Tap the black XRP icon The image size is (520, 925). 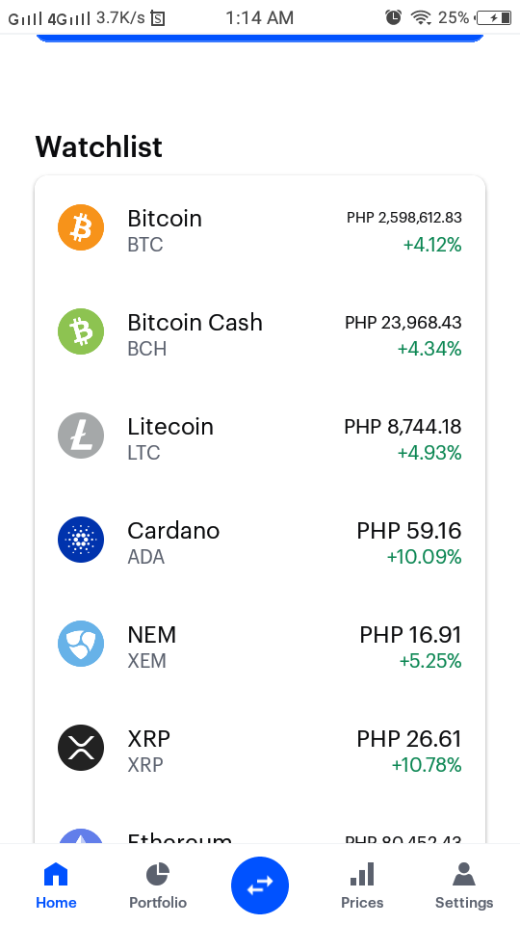point(81,748)
